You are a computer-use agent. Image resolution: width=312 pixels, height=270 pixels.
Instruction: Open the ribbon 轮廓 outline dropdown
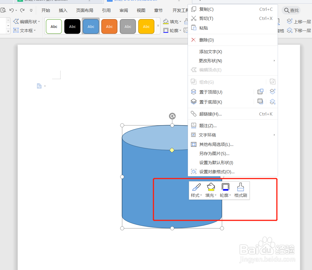(x=172, y=30)
